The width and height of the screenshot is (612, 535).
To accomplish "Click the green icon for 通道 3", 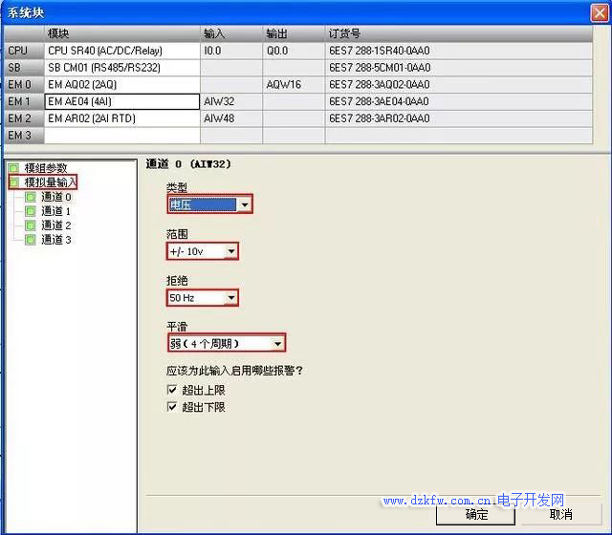I will click(31, 240).
